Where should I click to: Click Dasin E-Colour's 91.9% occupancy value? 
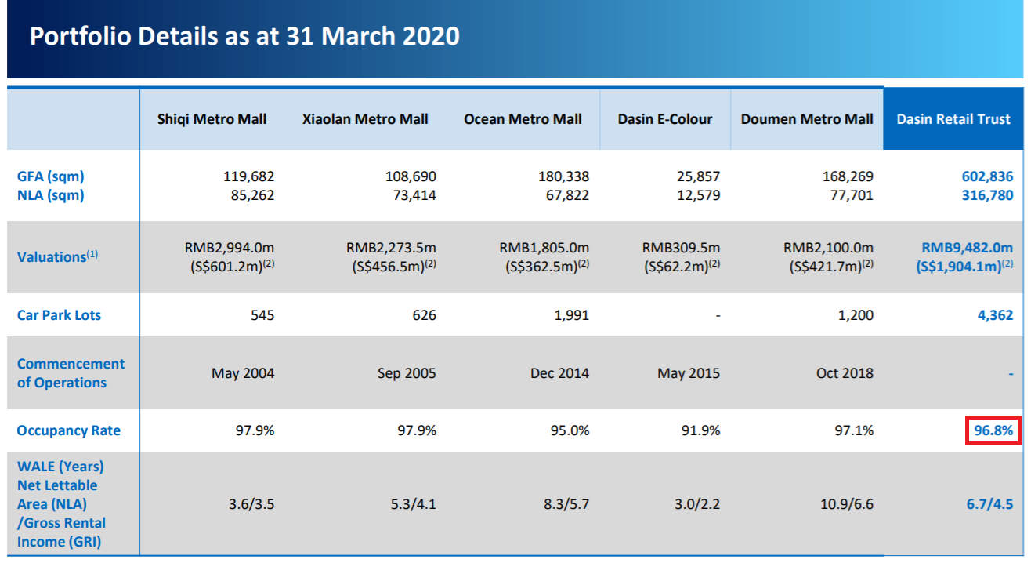(700, 430)
